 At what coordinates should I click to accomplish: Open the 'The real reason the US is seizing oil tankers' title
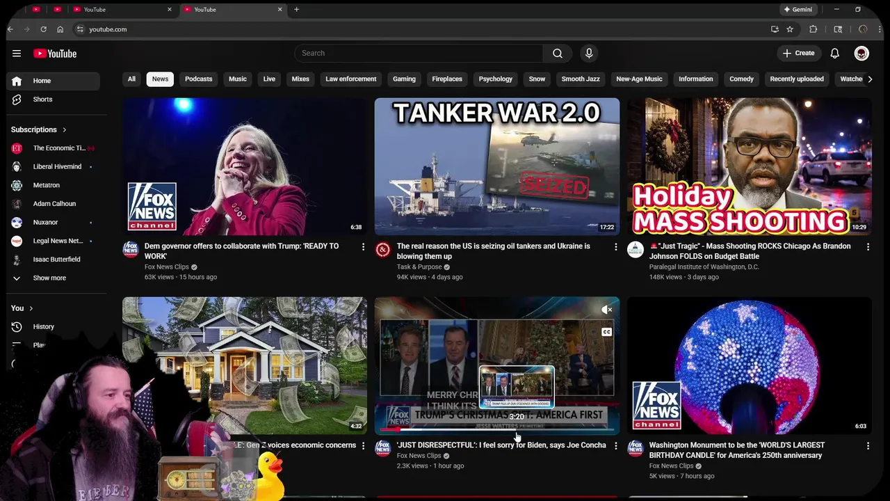[x=494, y=251]
